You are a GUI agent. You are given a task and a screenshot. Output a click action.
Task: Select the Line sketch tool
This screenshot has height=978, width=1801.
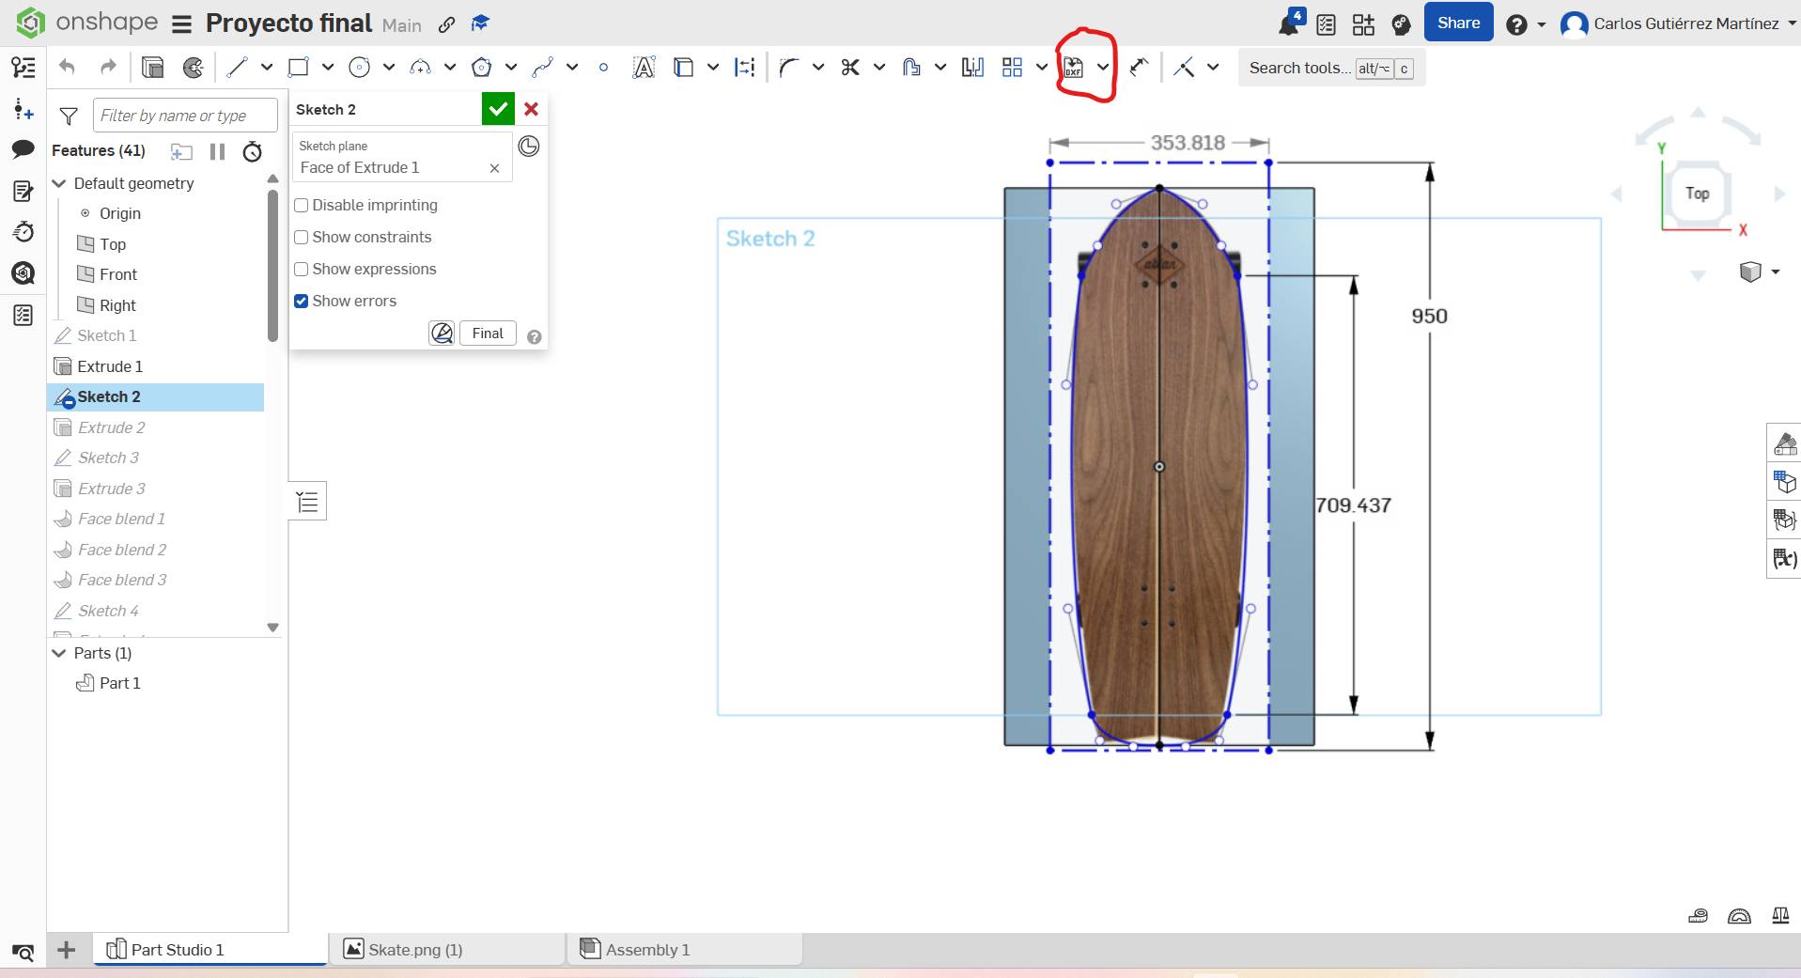pyautogui.click(x=237, y=67)
